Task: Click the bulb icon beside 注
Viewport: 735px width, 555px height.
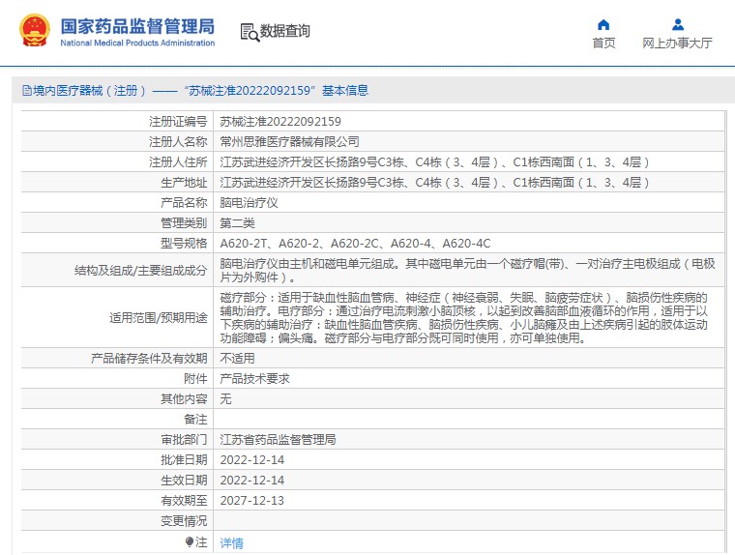Action: (x=190, y=541)
